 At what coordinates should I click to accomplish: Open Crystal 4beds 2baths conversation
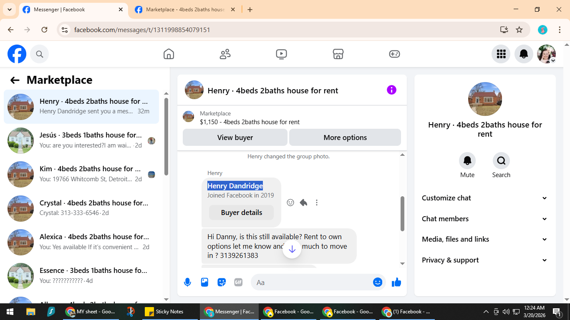point(81,208)
